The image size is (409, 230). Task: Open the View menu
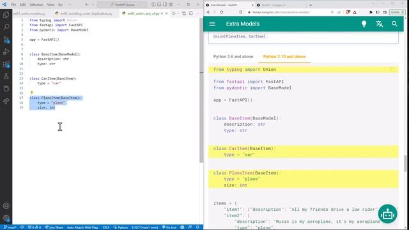pos(50,4)
